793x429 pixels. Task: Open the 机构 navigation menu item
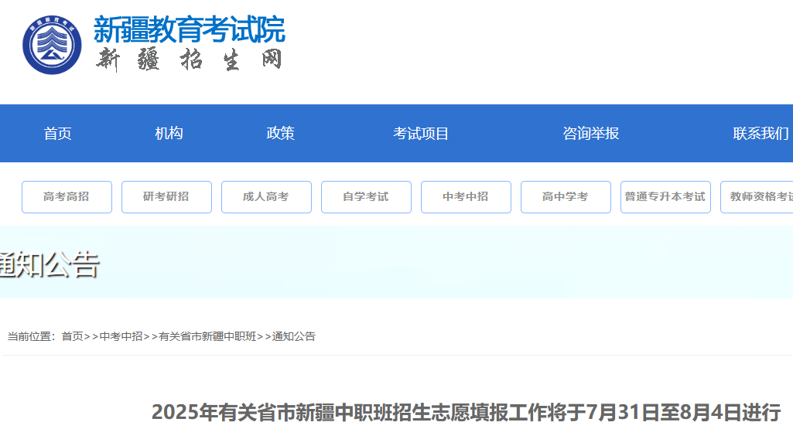click(169, 134)
